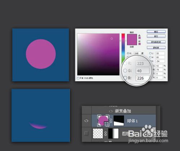The width and height of the screenshot is (180, 151).
Task: Click the 添加到色板 add to swatches button
Action: tap(156, 42)
